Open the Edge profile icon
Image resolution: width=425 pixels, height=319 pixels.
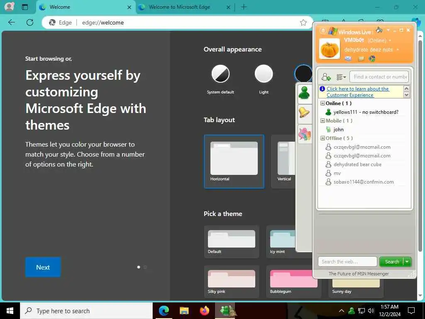pos(9,7)
